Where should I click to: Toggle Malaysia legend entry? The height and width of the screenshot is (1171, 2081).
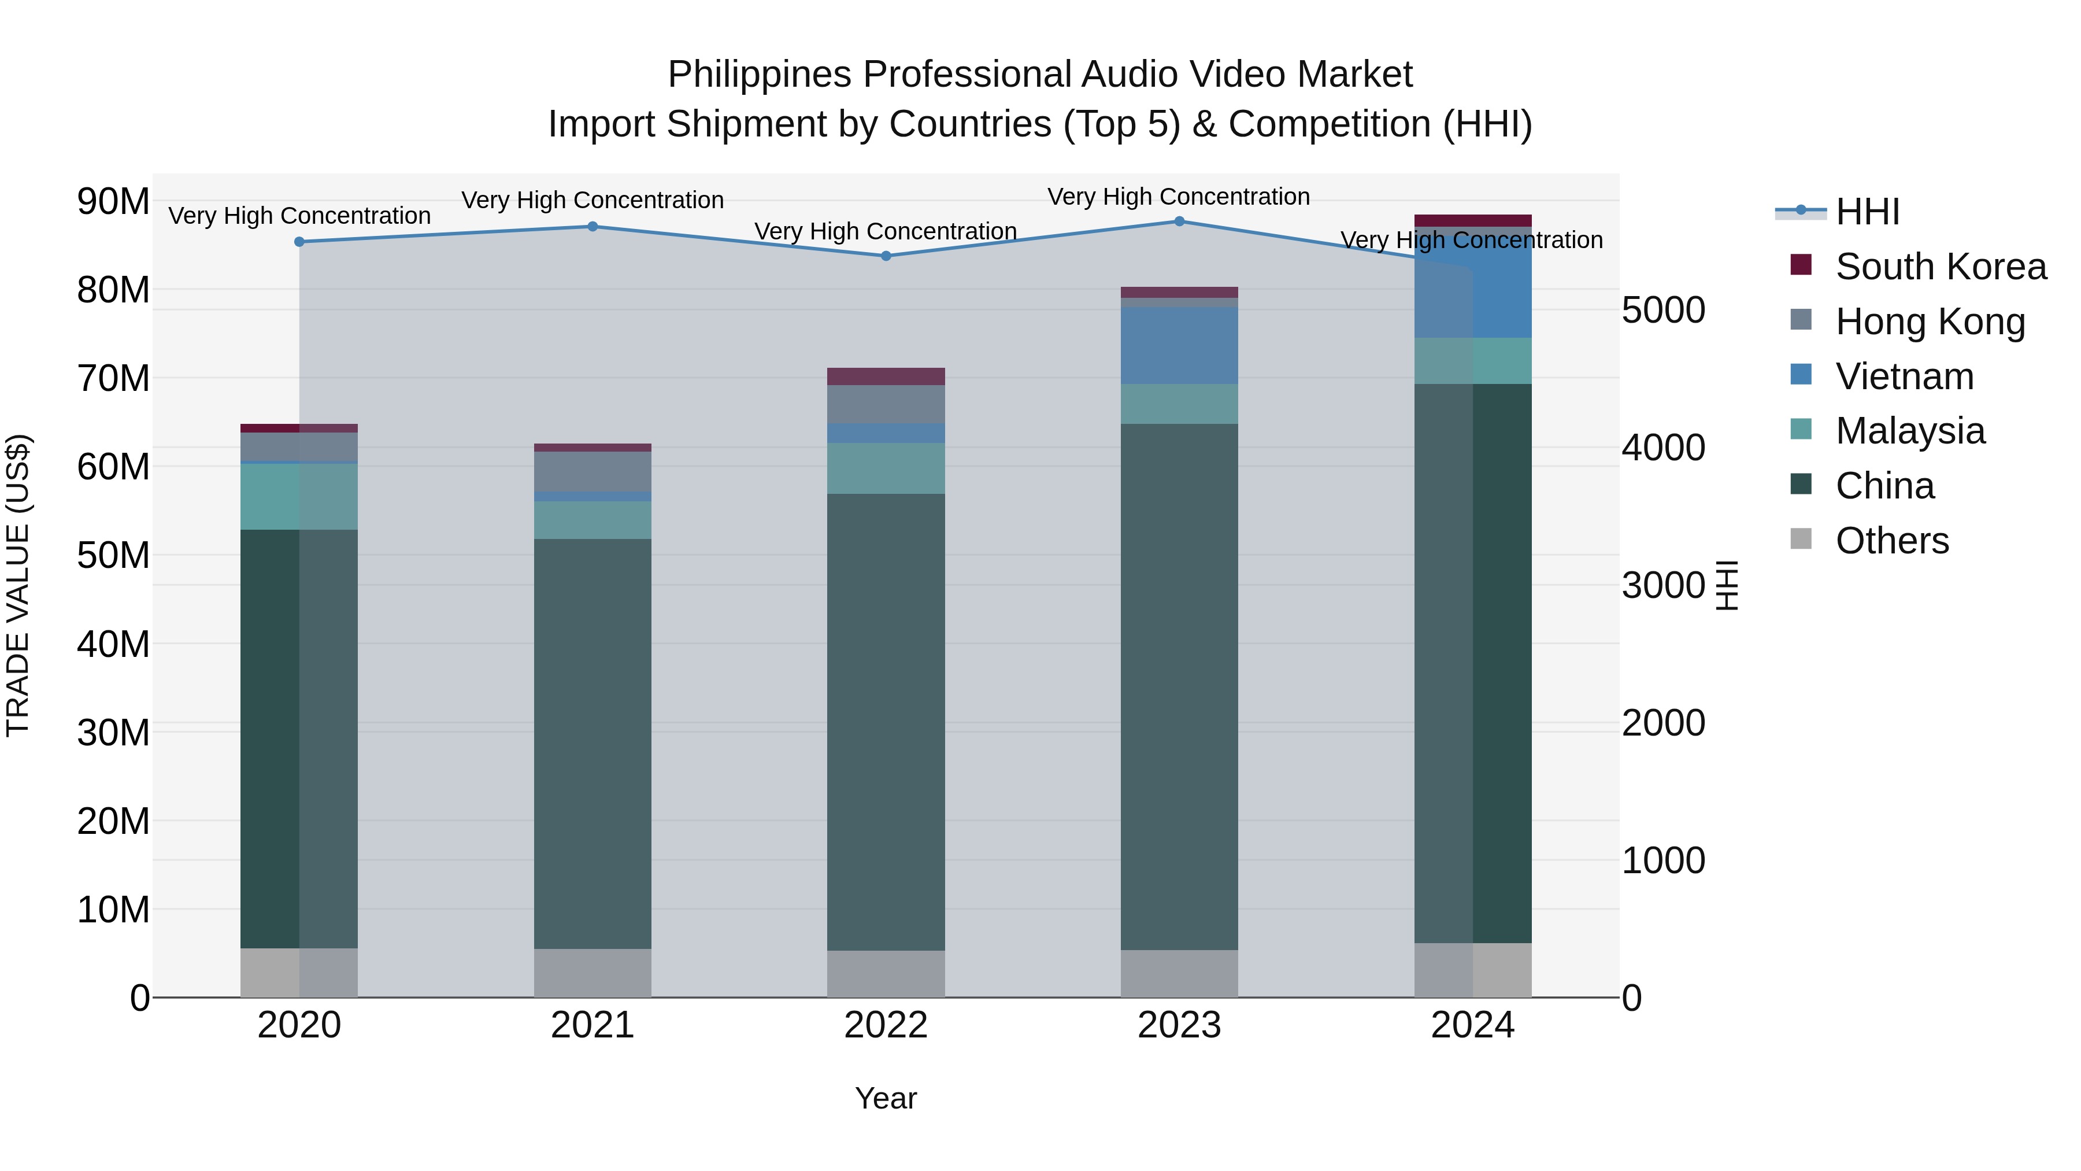click(1887, 431)
